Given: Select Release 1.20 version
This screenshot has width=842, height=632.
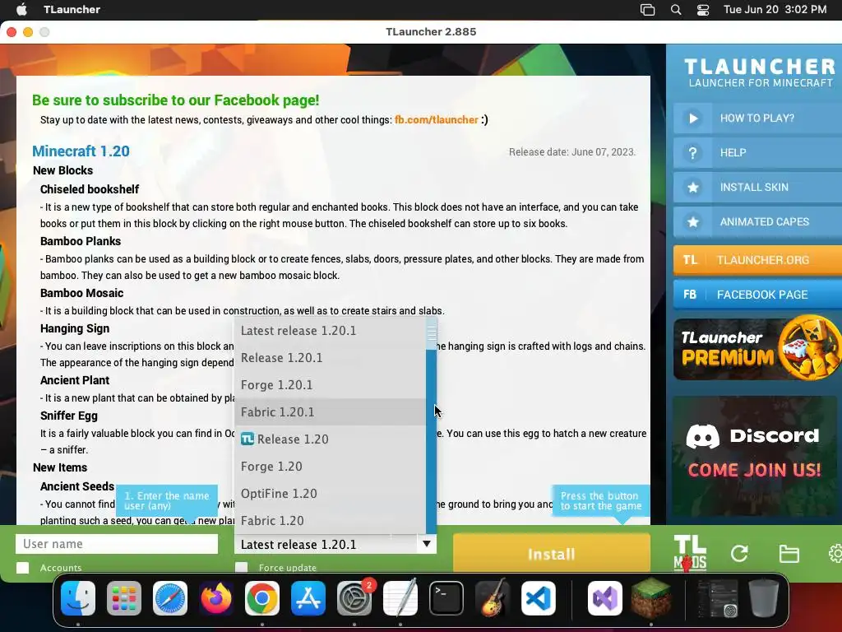Looking at the screenshot, I should pyautogui.click(x=330, y=439).
